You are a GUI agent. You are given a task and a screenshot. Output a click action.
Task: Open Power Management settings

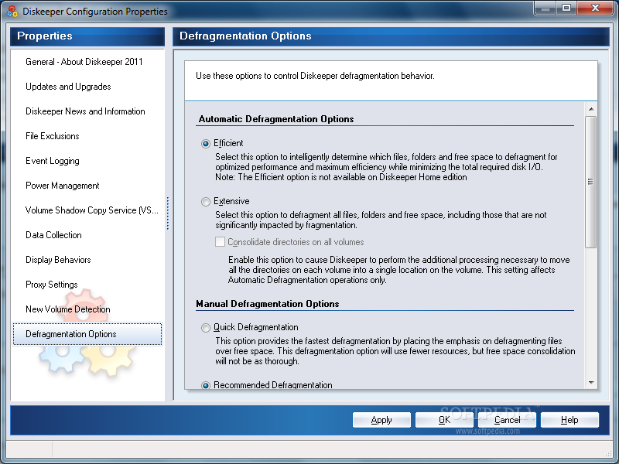[63, 186]
